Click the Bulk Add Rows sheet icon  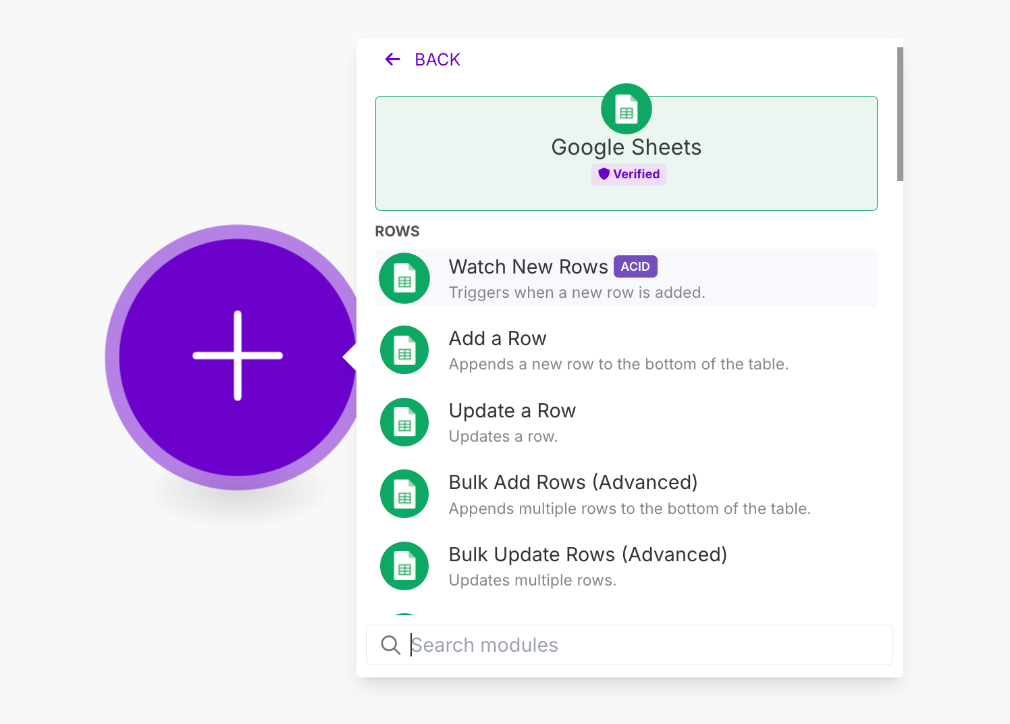tap(404, 494)
